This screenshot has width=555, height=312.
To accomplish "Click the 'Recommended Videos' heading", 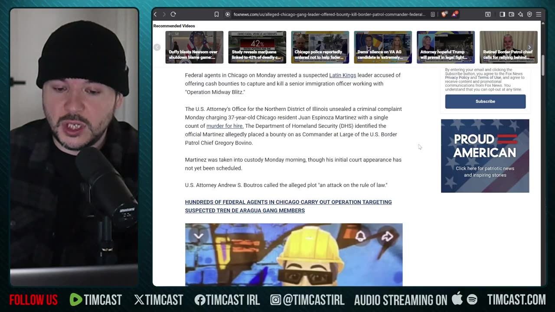I will click(174, 26).
